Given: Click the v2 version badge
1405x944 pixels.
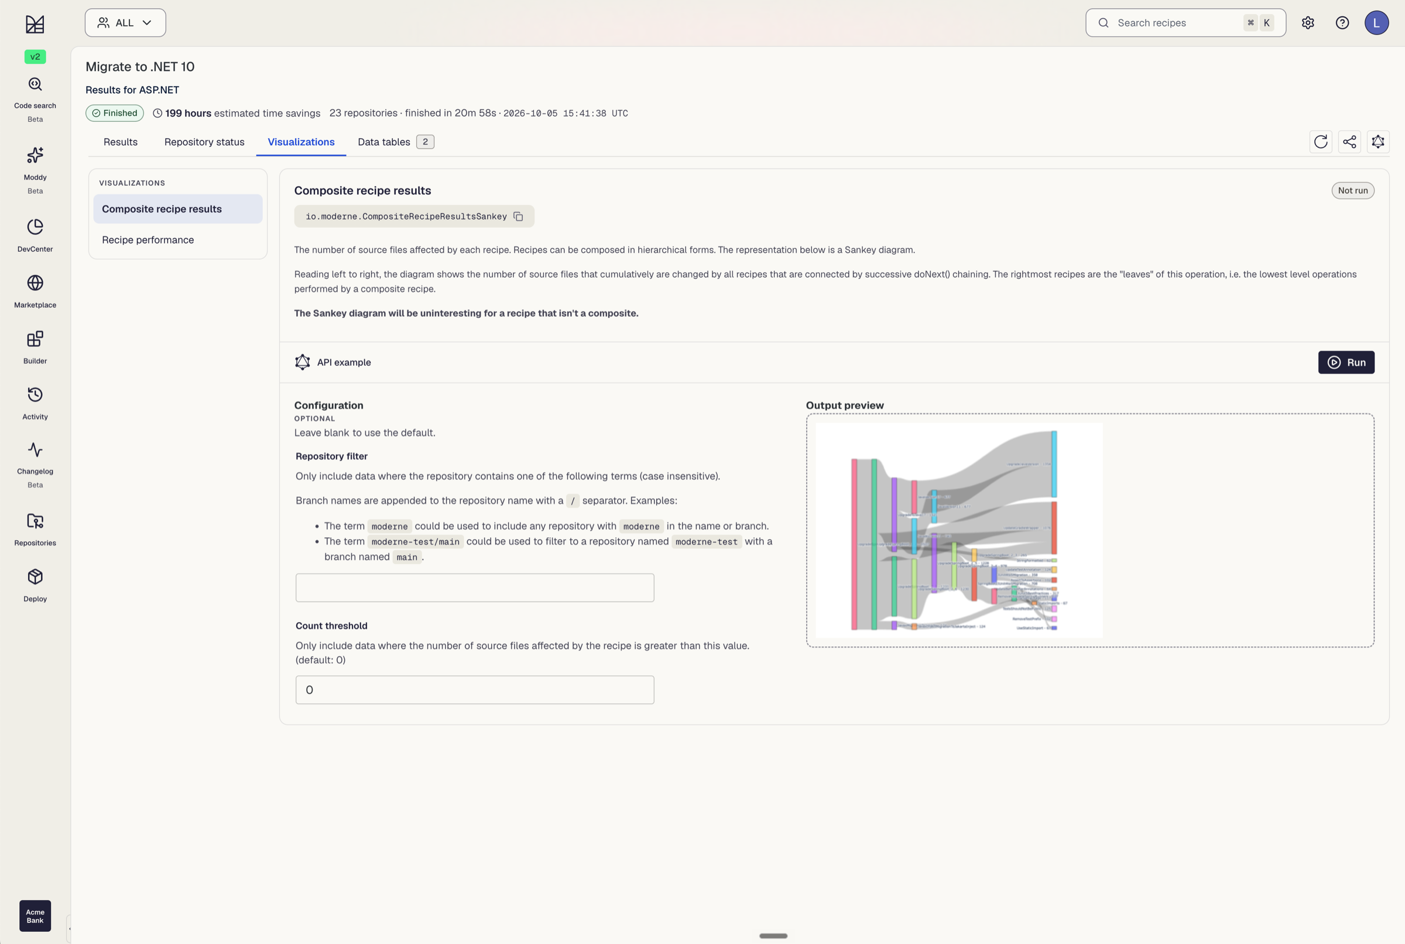Looking at the screenshot, I should (35, 57).
